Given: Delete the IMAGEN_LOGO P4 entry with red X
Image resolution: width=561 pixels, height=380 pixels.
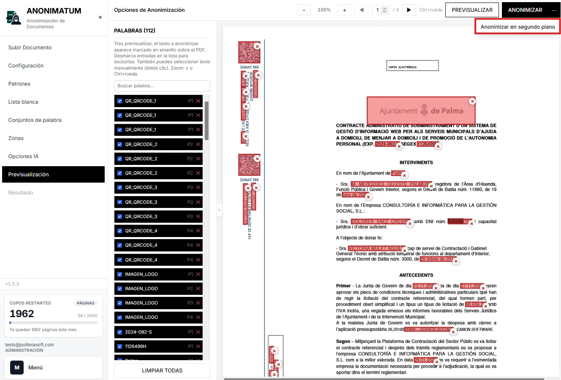Looking at the screenshot, I should [198, 317].
